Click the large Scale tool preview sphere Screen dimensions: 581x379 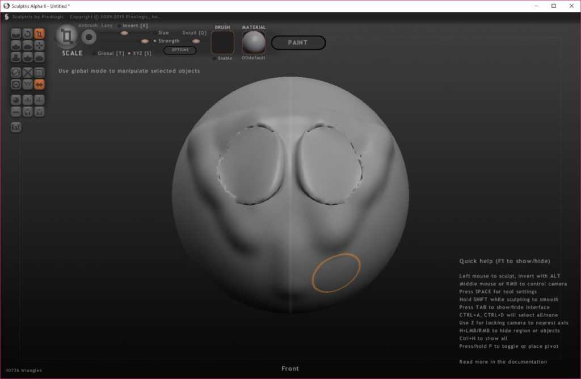click(67, 36)
